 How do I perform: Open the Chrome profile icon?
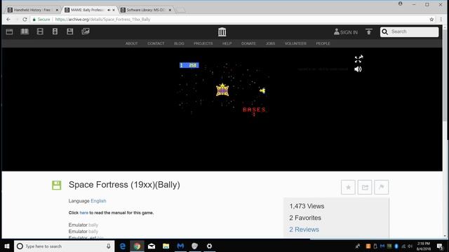[401, 3]
